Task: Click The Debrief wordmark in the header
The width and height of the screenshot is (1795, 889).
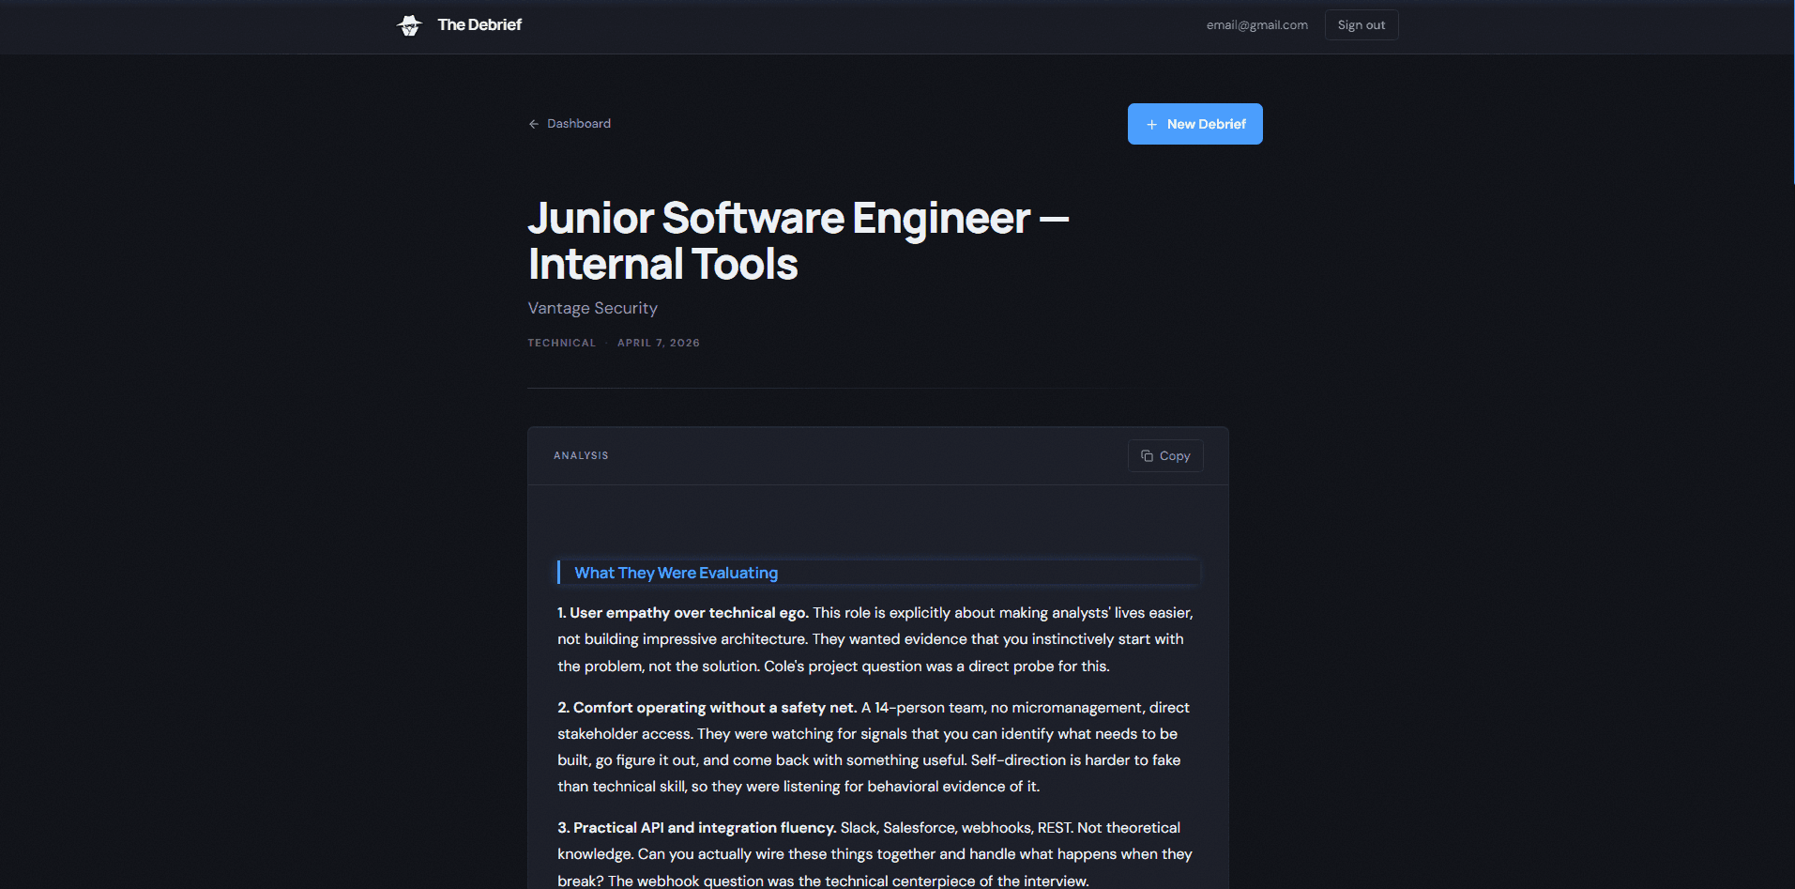Action: click(479, 24)
